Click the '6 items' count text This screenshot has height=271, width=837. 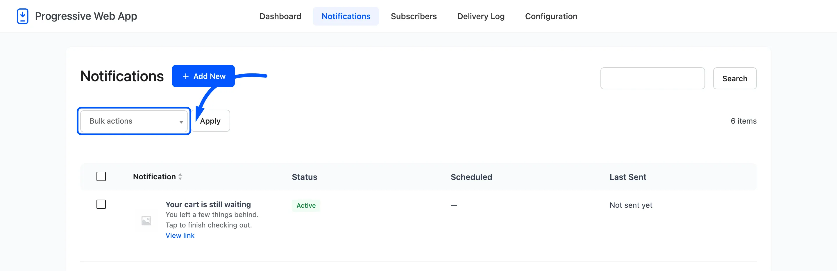743,121
